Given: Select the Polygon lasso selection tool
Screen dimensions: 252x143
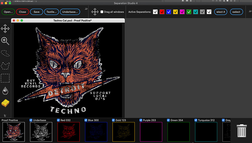Looking at the screenshot, I should [x=5, y=66].
